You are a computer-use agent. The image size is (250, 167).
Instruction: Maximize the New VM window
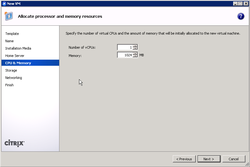pos(241,3)
